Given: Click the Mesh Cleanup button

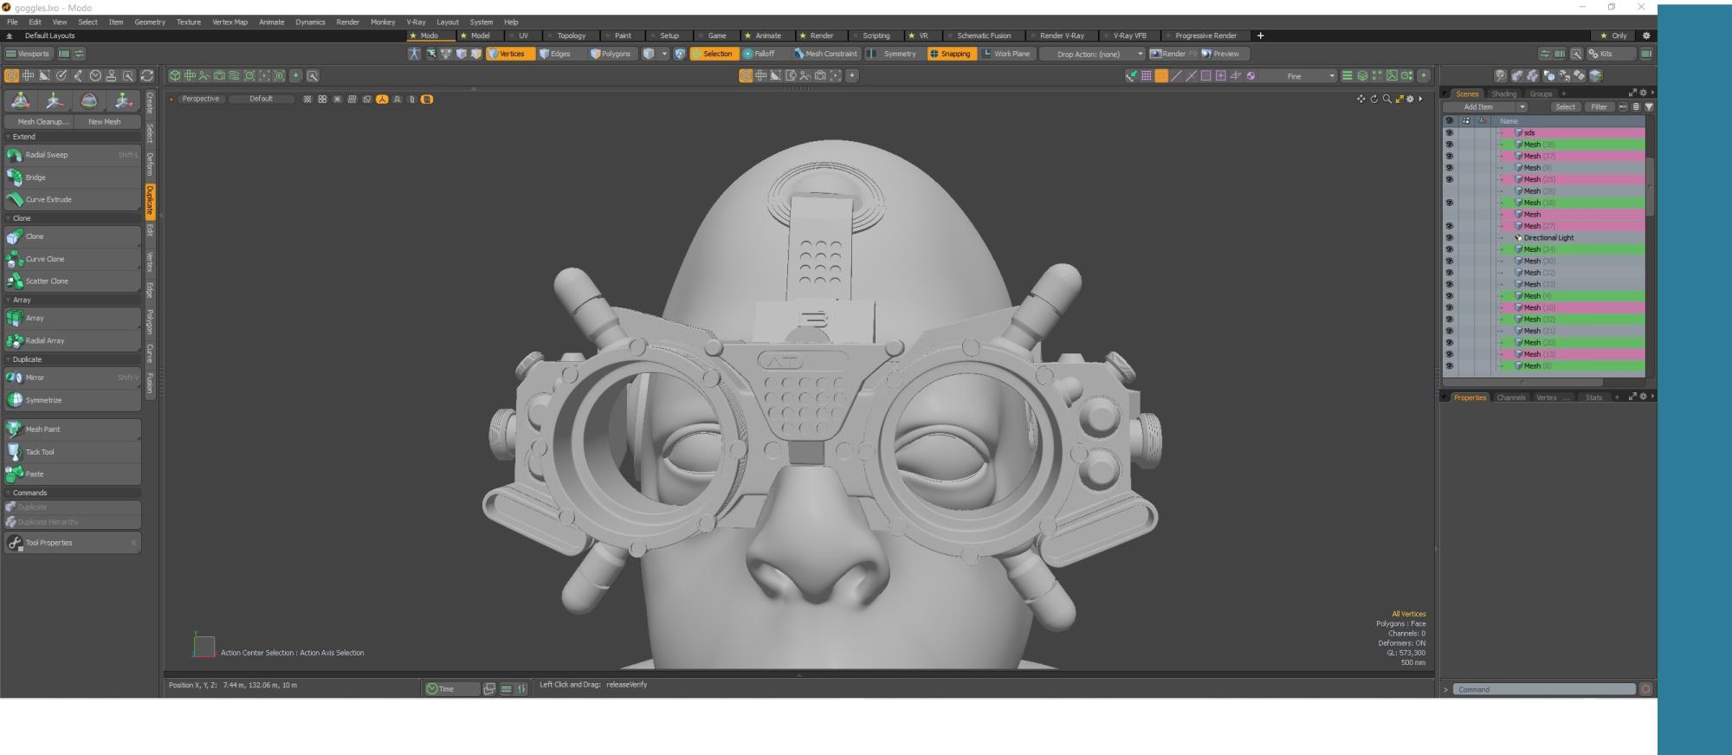Looking at the screenshot, I should 38,122.
